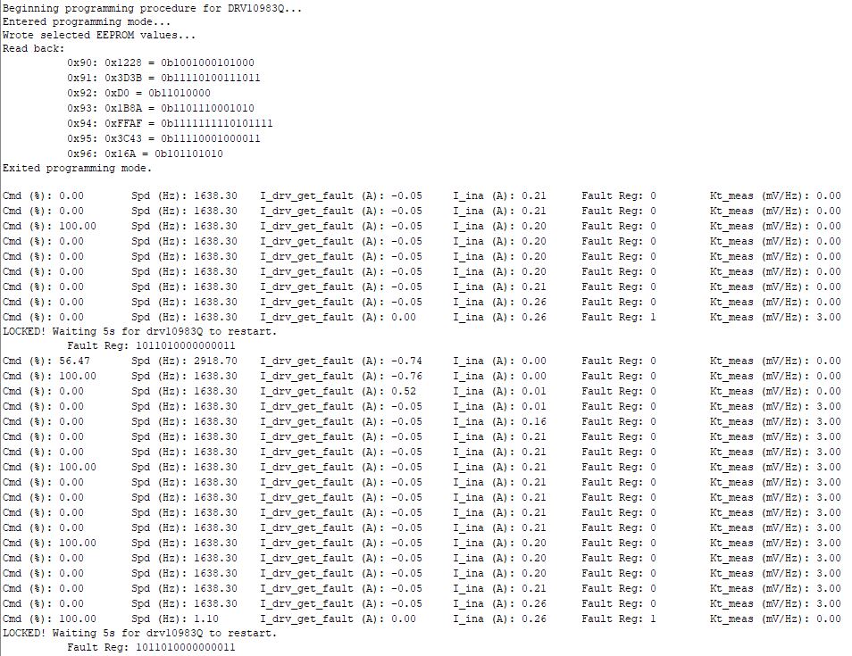Select the '0x94:' register address

coord(82,124)
